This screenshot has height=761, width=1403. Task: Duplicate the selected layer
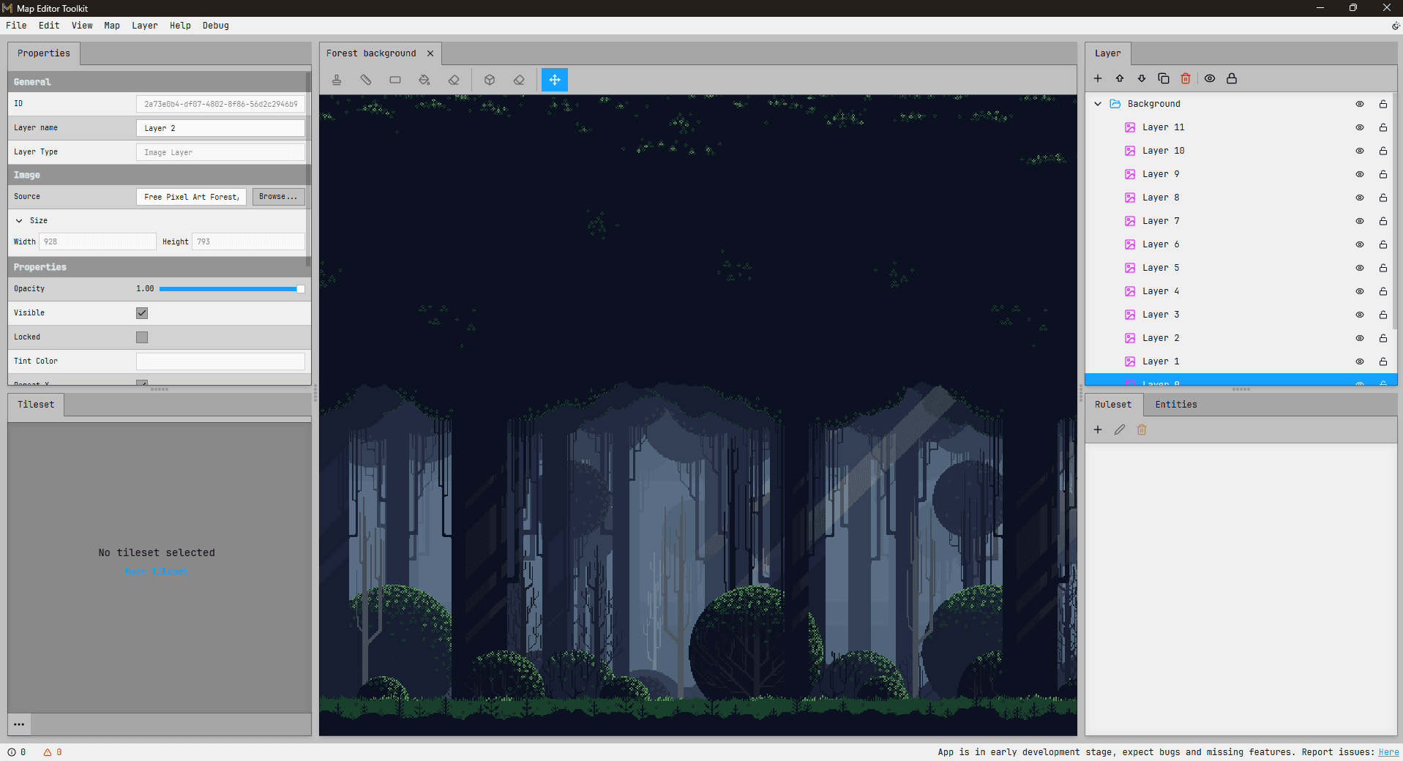(1164, 78)
